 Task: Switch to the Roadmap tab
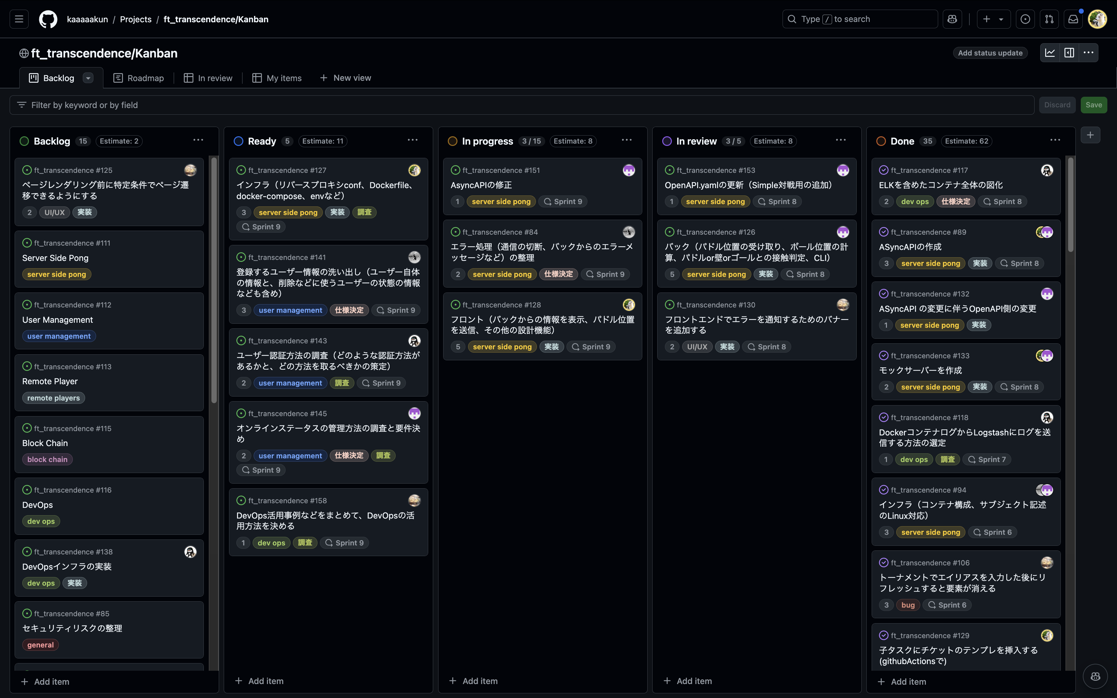[139, 77]
